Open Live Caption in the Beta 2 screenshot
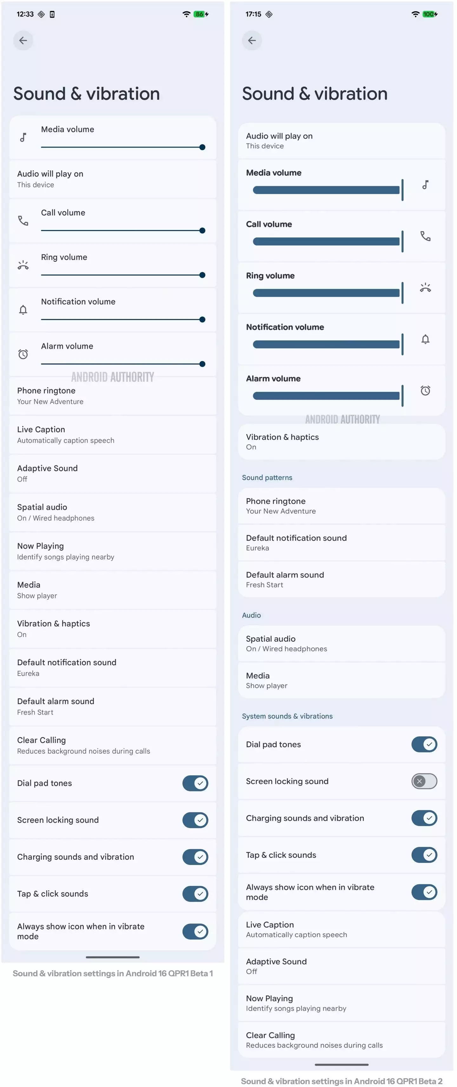The image size is (457, 1087). click(341, 929)
